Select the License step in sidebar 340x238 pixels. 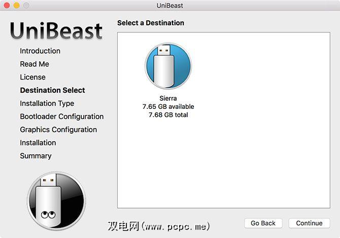pyautogui.click(x=32, y=77)
